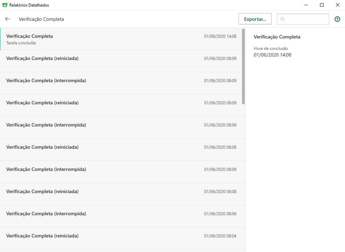Viewport: 345px width, 252px height.
Task: Click the magnifying glass search icon
Action: click(x=283, y=19)
